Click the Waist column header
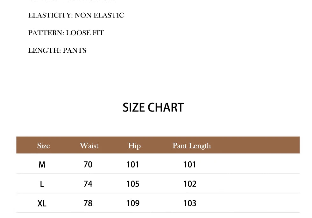The height and width of the screenshot is (218, 312). coord(89,146)
